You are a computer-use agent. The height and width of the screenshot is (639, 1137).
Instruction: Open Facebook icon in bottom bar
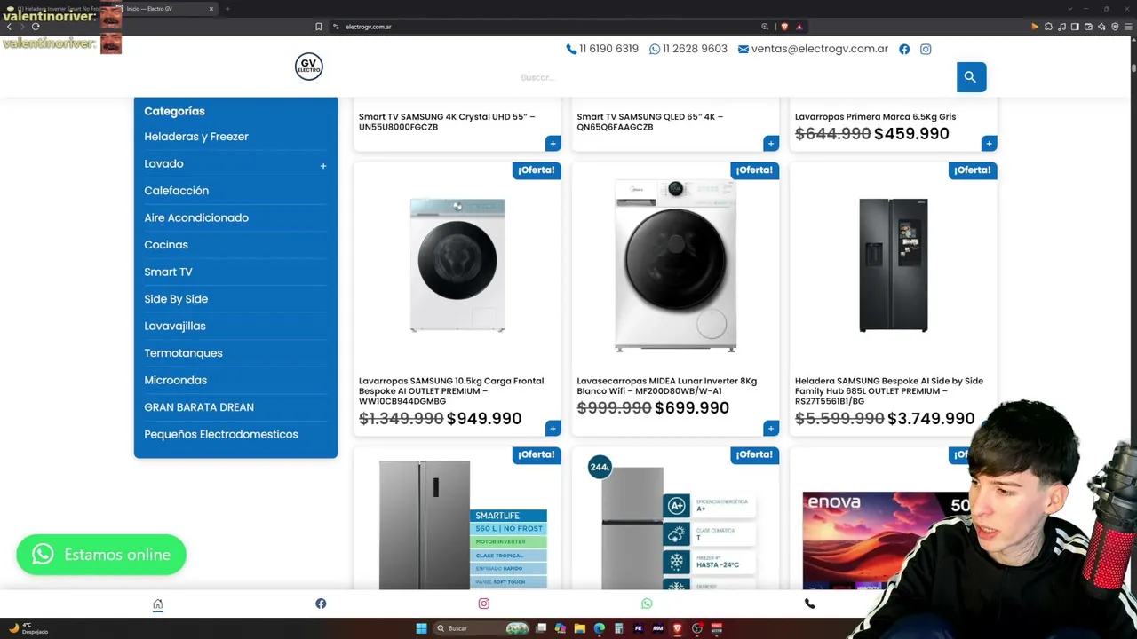(321, 604)
